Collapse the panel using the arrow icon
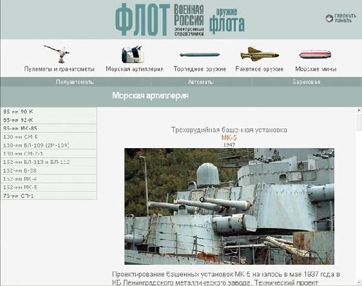Screen dimensions: 362x286 [x=329, y=18]
